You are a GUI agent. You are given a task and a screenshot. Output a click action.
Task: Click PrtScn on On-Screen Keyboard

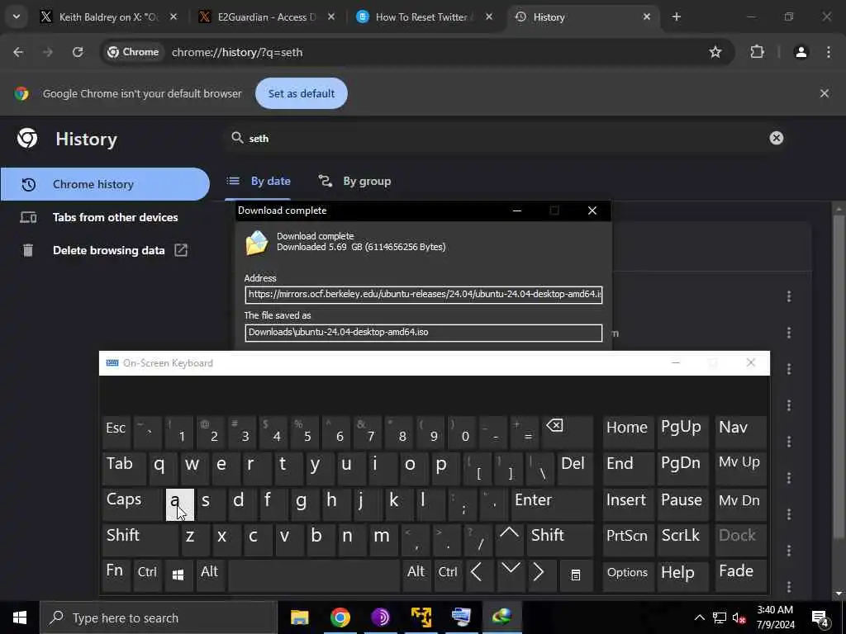coord(628,539)
